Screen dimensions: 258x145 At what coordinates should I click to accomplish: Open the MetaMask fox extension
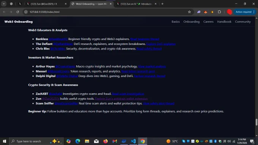(x=206, y=12)
